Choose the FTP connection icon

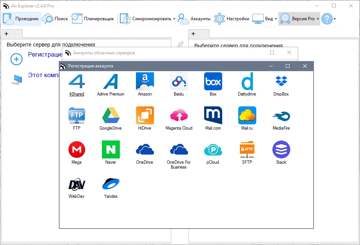77,115
